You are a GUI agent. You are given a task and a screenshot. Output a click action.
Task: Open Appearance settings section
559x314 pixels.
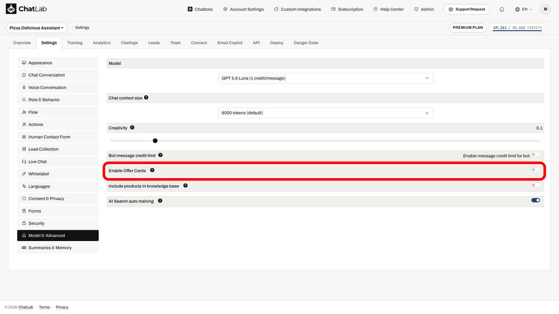coord(58,63)
